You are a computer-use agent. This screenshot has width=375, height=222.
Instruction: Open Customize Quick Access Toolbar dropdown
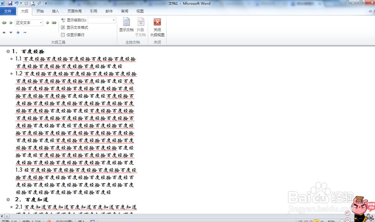[46, 4]
